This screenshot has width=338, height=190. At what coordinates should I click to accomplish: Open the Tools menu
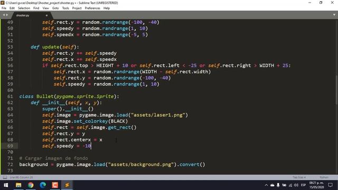coord(65,8)
